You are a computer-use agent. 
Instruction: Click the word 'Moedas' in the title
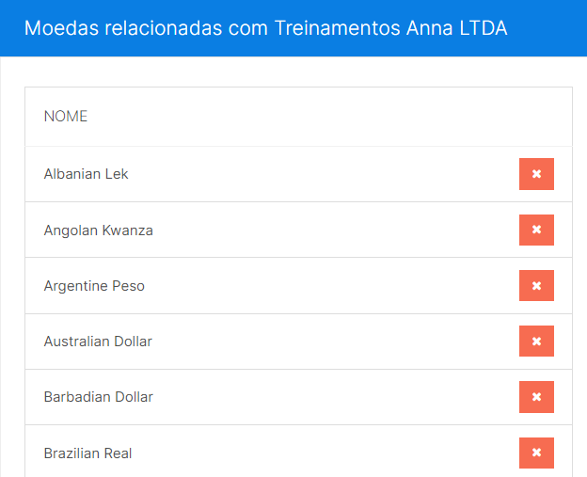pos(61,28)
